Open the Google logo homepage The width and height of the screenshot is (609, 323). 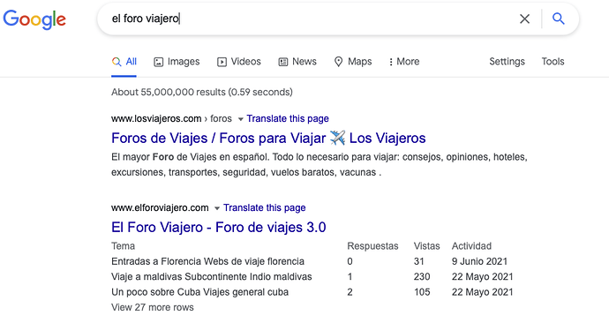34,19
